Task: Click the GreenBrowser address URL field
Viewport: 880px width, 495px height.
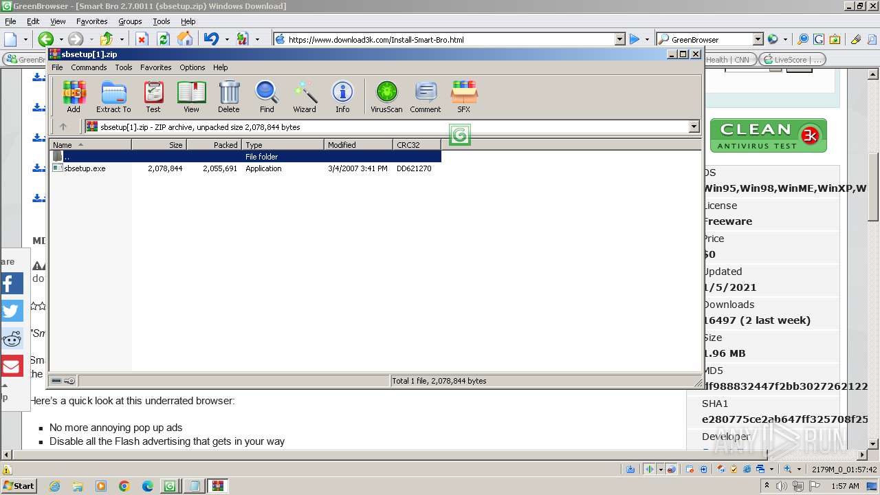Action: pyautogui.click(x=450, y=39)
